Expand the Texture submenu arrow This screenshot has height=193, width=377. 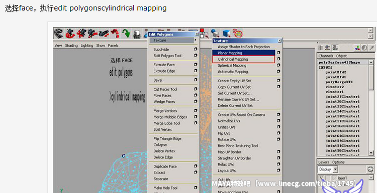pyautogui.click(x=195, y=40)
